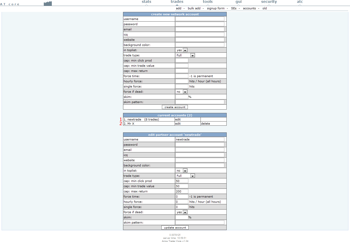Viewport: 350px width, 242px height.
Task: Open in toplist dropdown in create form
Action: pos(181,50)
